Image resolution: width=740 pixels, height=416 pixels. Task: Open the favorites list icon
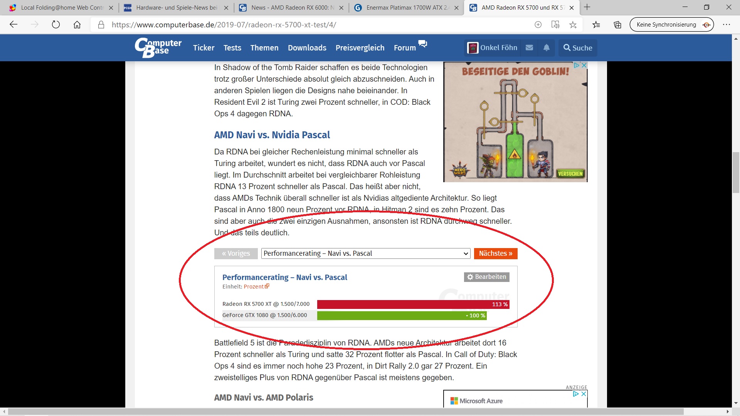pos(596,25)
